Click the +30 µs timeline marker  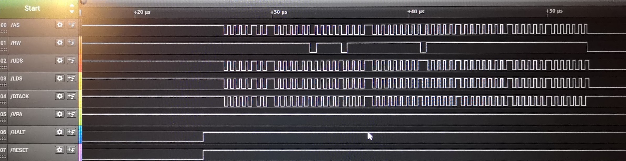coord(279,12)
